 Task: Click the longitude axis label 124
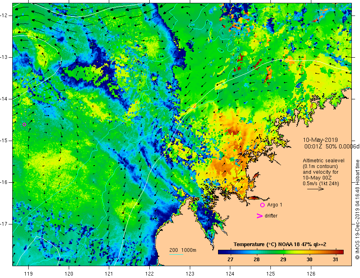(230, 274)
